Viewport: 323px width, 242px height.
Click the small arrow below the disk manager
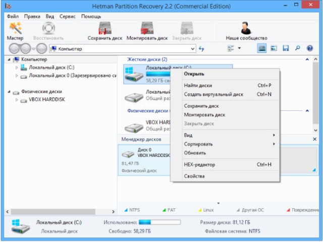click(219, 203)
